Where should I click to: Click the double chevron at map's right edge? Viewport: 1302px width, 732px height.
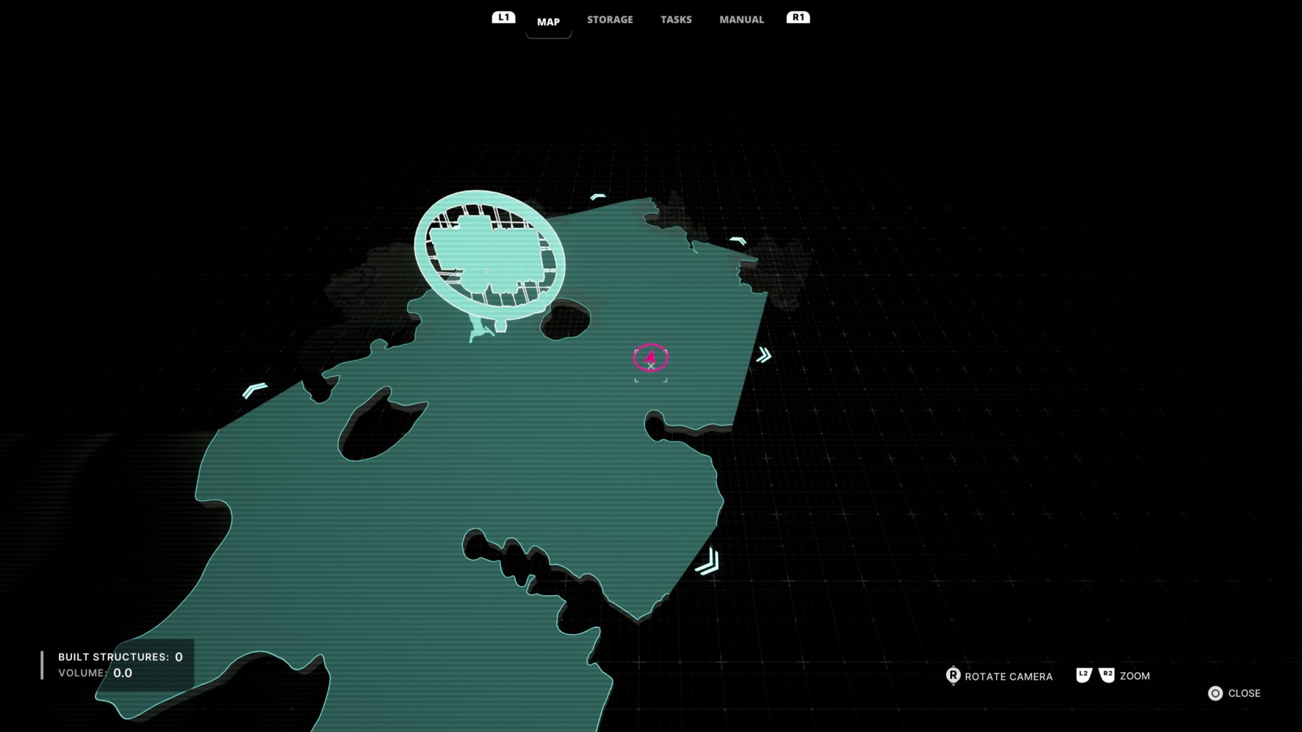(x=764, y=355)
